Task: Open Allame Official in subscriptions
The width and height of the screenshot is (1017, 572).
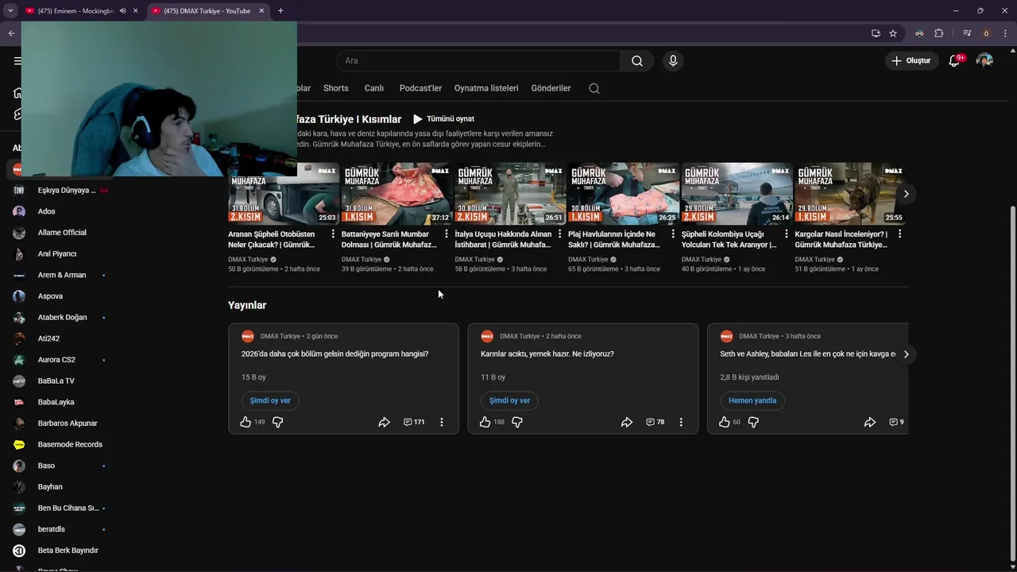Action: [x=60, y=233]
